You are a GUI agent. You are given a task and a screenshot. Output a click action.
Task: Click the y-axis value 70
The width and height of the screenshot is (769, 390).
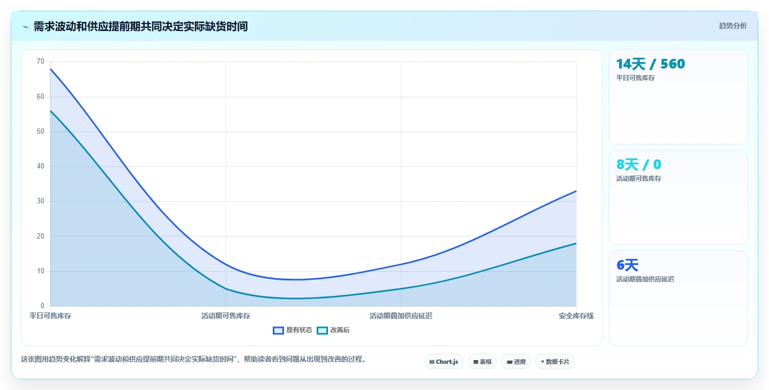pyautogui.click(x=40, y=62)
